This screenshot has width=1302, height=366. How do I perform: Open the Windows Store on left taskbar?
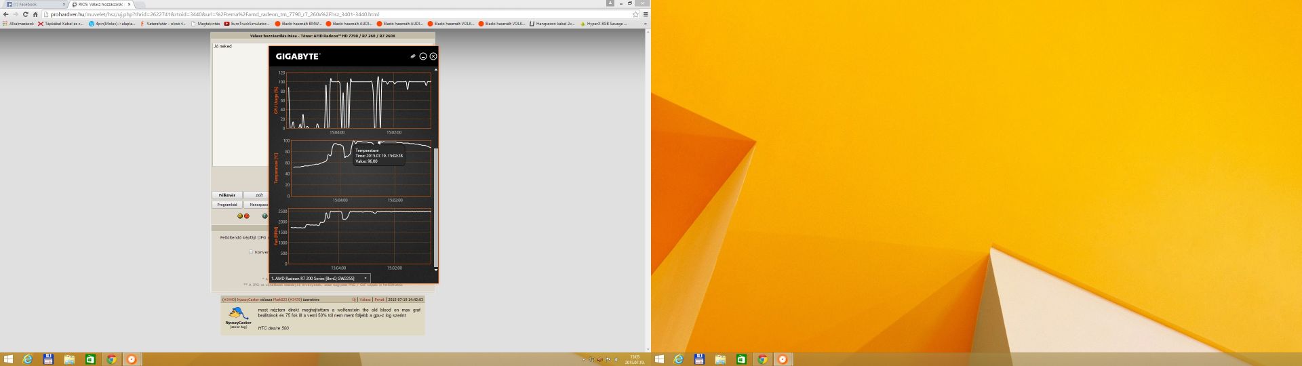click(90, 359)
